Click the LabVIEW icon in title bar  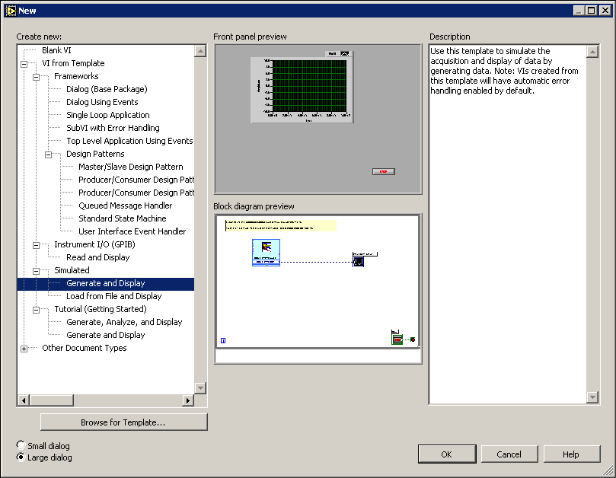pos(11,11)
